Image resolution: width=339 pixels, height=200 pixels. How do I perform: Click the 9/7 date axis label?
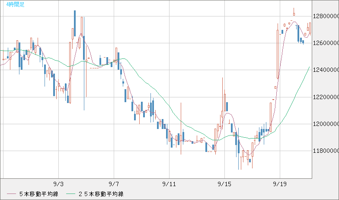tap(114, 184)
